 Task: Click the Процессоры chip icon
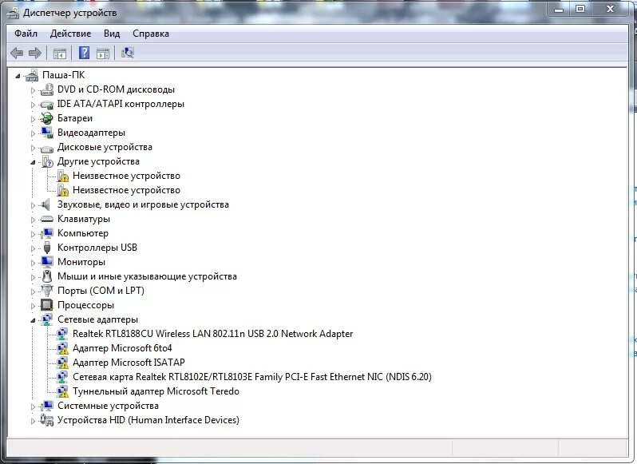(x=47, y=305)
